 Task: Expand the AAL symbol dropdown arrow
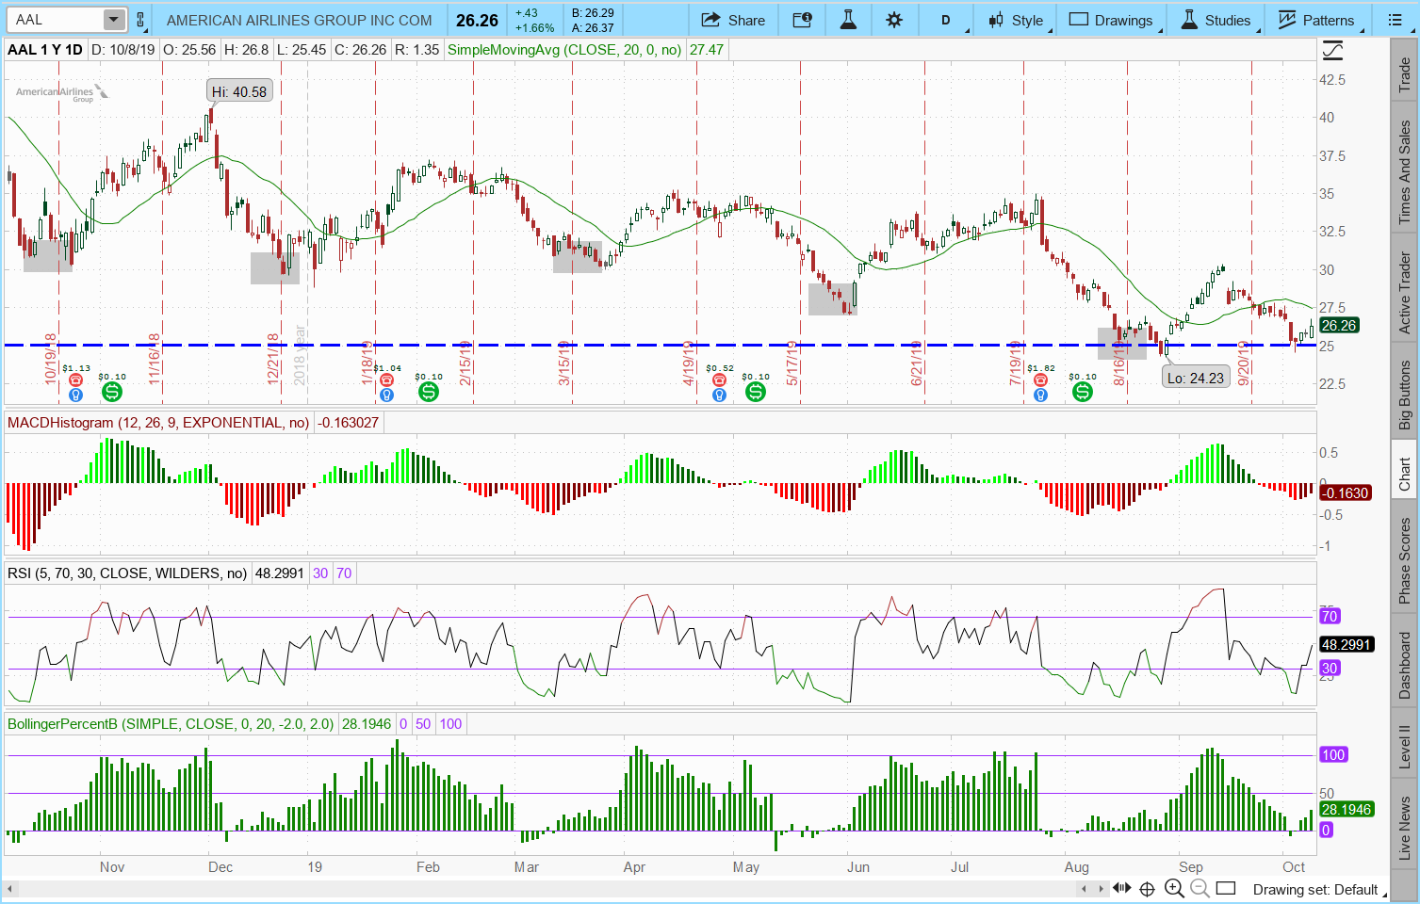coord(113,20)
